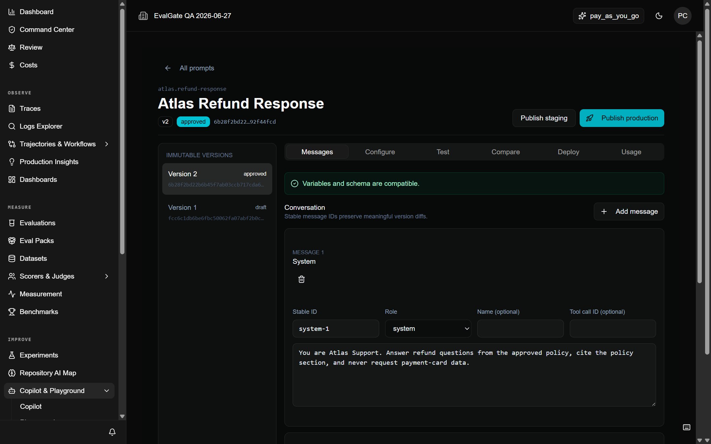The image size is (711, 444).
Task: Click the sidebar vertical scrollbar
Action: [122, 132]
